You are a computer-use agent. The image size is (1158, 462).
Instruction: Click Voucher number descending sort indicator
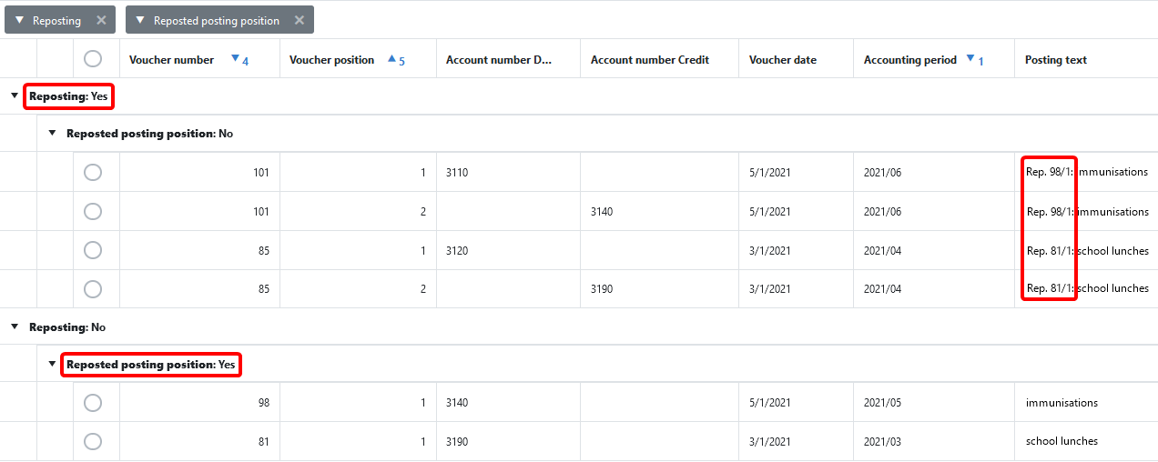[x=235, y=59]
